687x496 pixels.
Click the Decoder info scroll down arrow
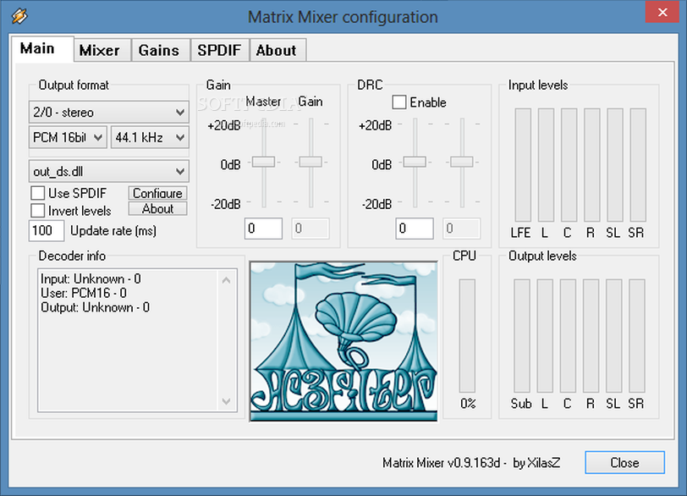pyautogui.click(x=227, y=401)
